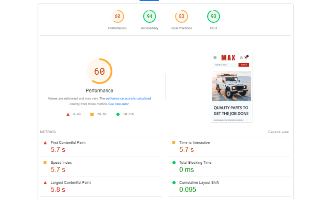310x199 pixels.
Task: Click the page screenshot thumbnail
Action: pyautogui.click(x=231, y=87)
